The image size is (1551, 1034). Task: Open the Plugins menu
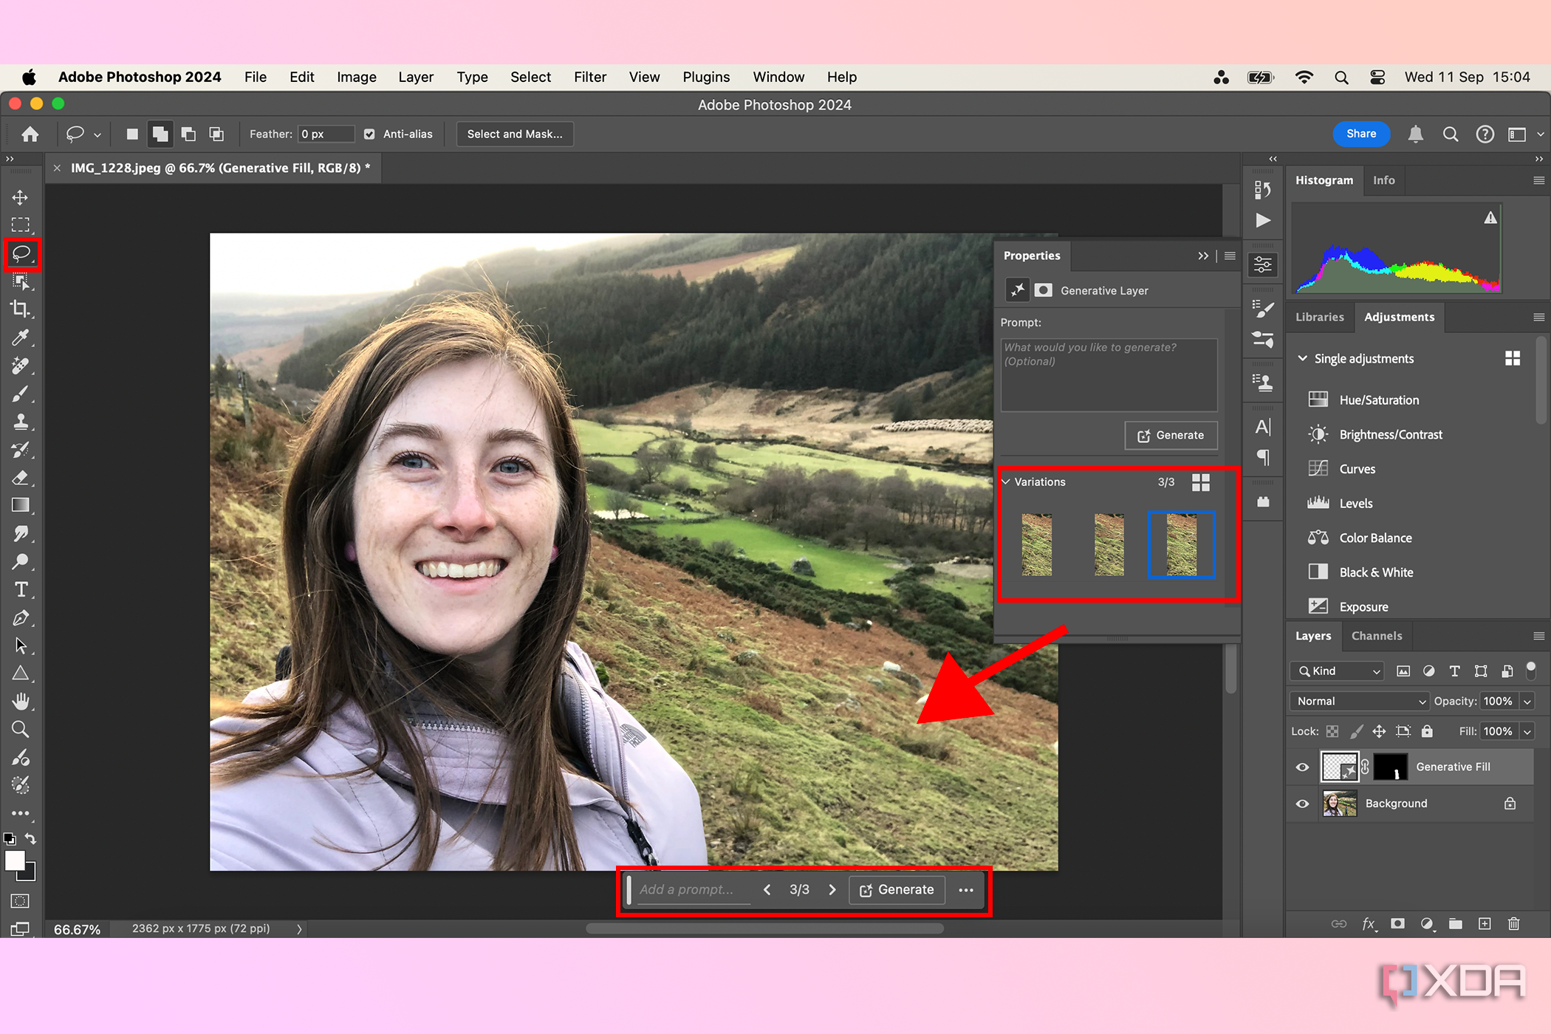point(706,77)
